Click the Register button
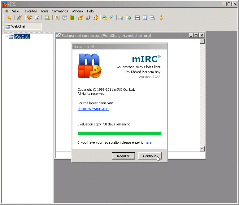This screenshot has height=205, width=239. (124, 156)
